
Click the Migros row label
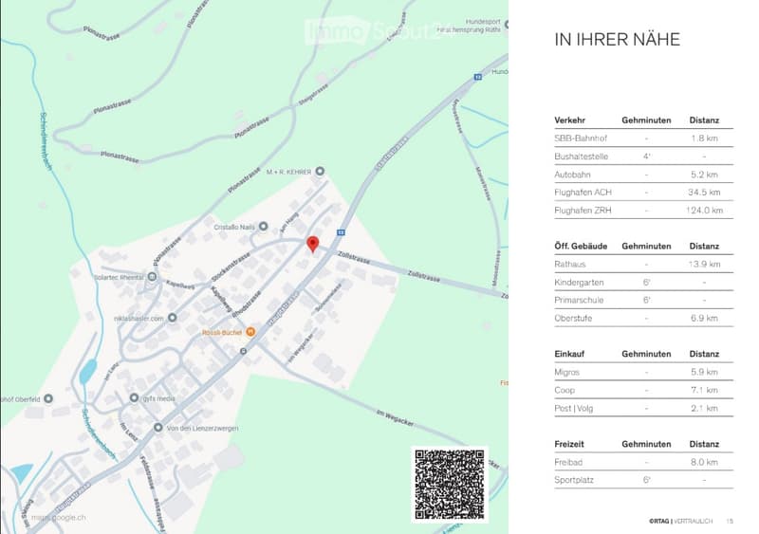tap(566, 373)
